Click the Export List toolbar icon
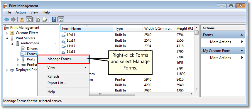The width and height of the screenshot is (252, 110). pyautogui.click(x=45, y=20)
